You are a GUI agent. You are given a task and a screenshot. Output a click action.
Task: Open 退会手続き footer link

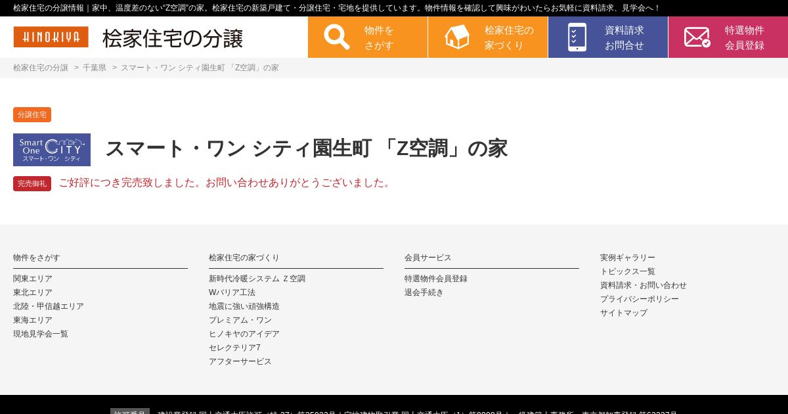[424, 292]
